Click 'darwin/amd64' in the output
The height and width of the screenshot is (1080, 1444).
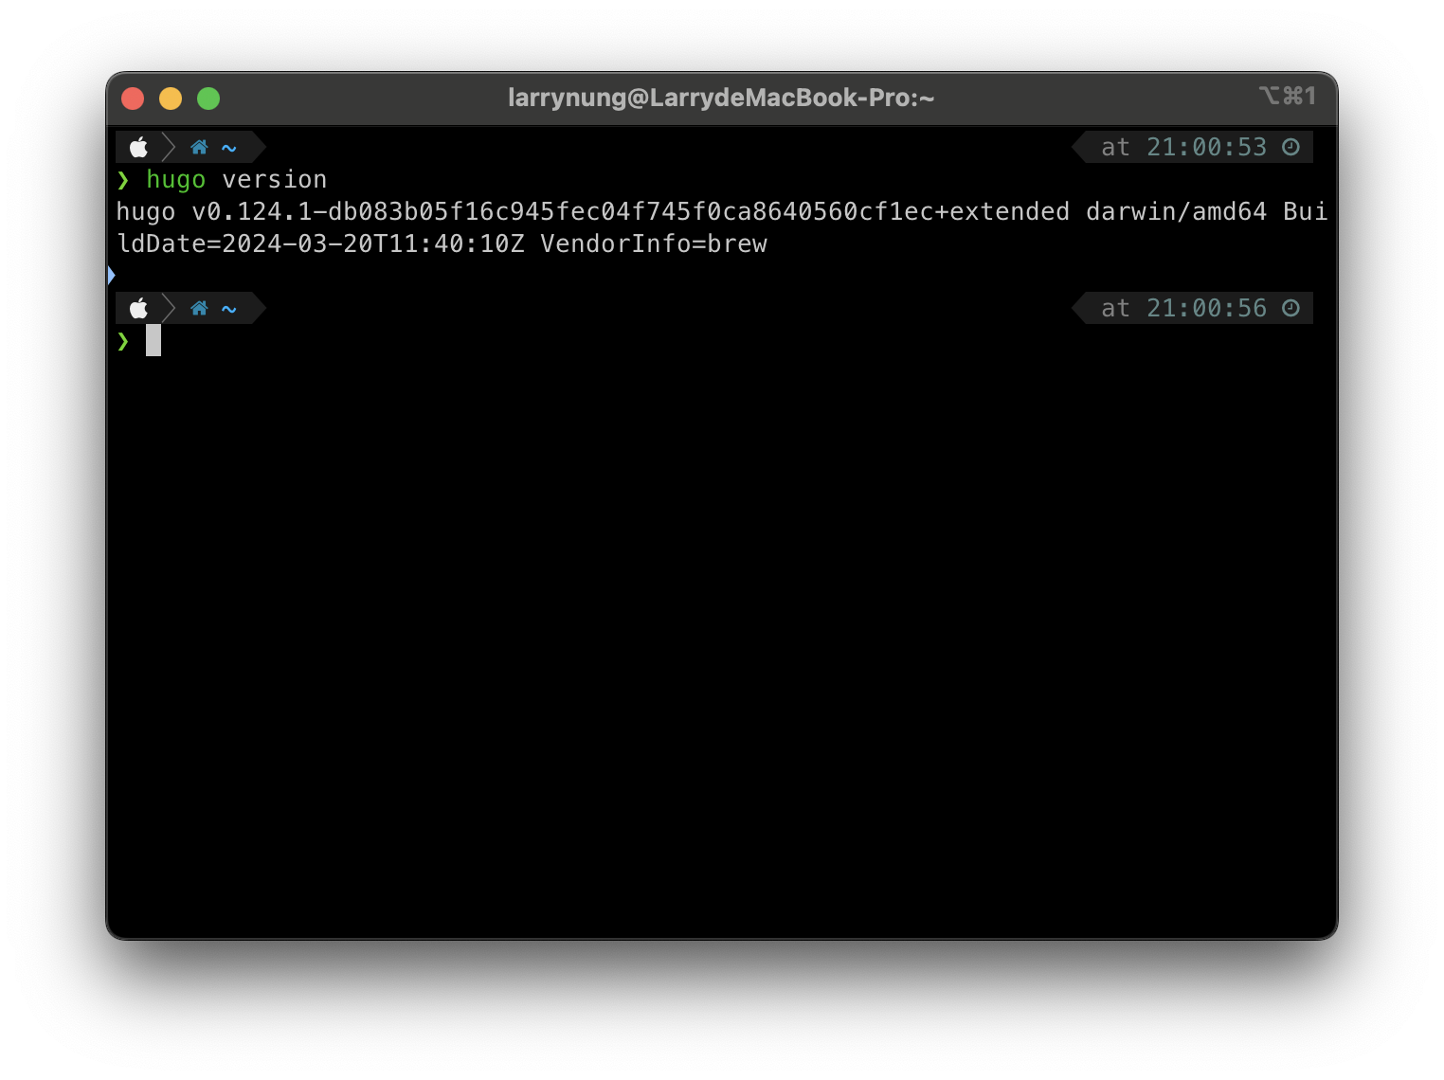tap(1176, 211)
